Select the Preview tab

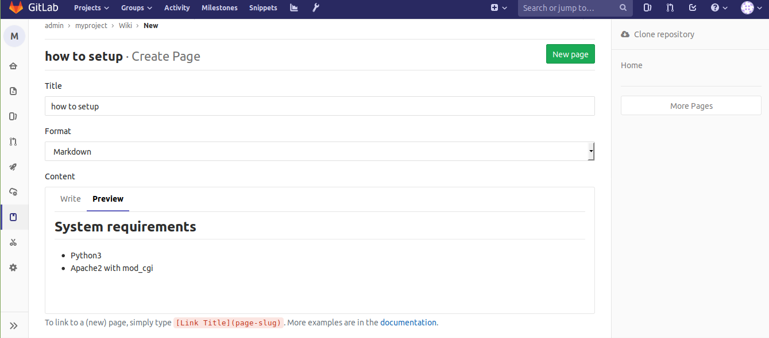tap(108, 199)
